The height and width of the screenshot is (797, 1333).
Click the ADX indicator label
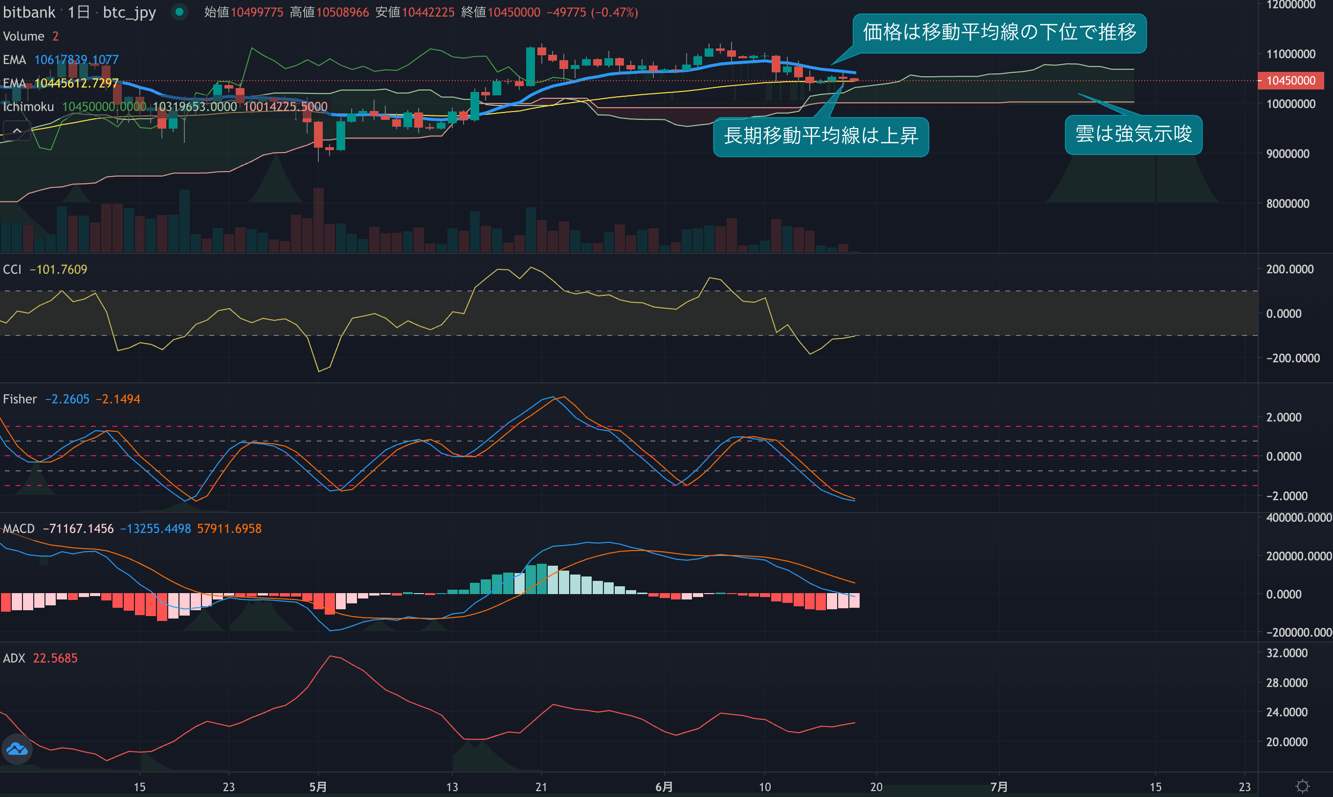pyautogui.click(x=14, y=658)
